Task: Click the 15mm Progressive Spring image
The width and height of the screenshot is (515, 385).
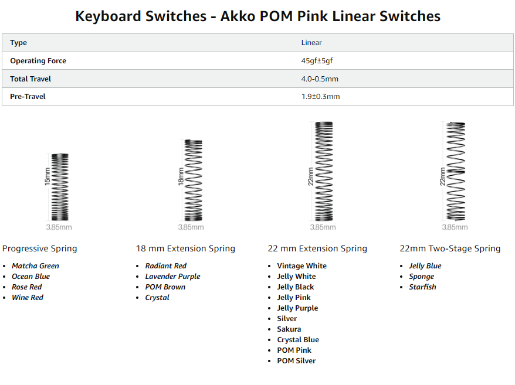Action: coord(59,192)
